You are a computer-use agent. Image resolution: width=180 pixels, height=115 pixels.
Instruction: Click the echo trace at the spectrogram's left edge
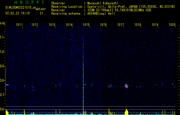pyautogui.click(x=7, y=85)
